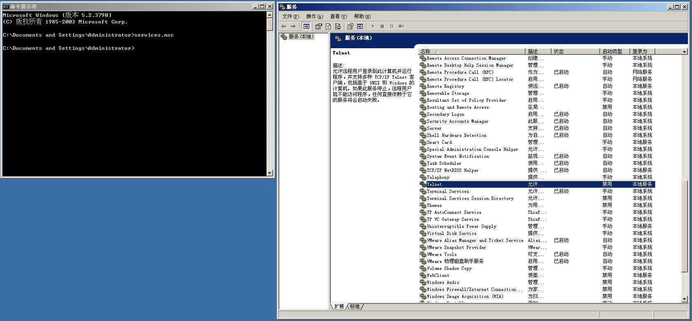
Task: Click the gear icon beside Secondary Logon
Action: tap(423, 114)
